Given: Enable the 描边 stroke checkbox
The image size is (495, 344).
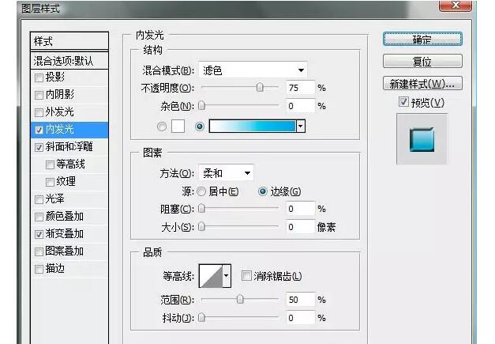Looking at the screenshot, I should pyautogui.click(x=39, y=269).
